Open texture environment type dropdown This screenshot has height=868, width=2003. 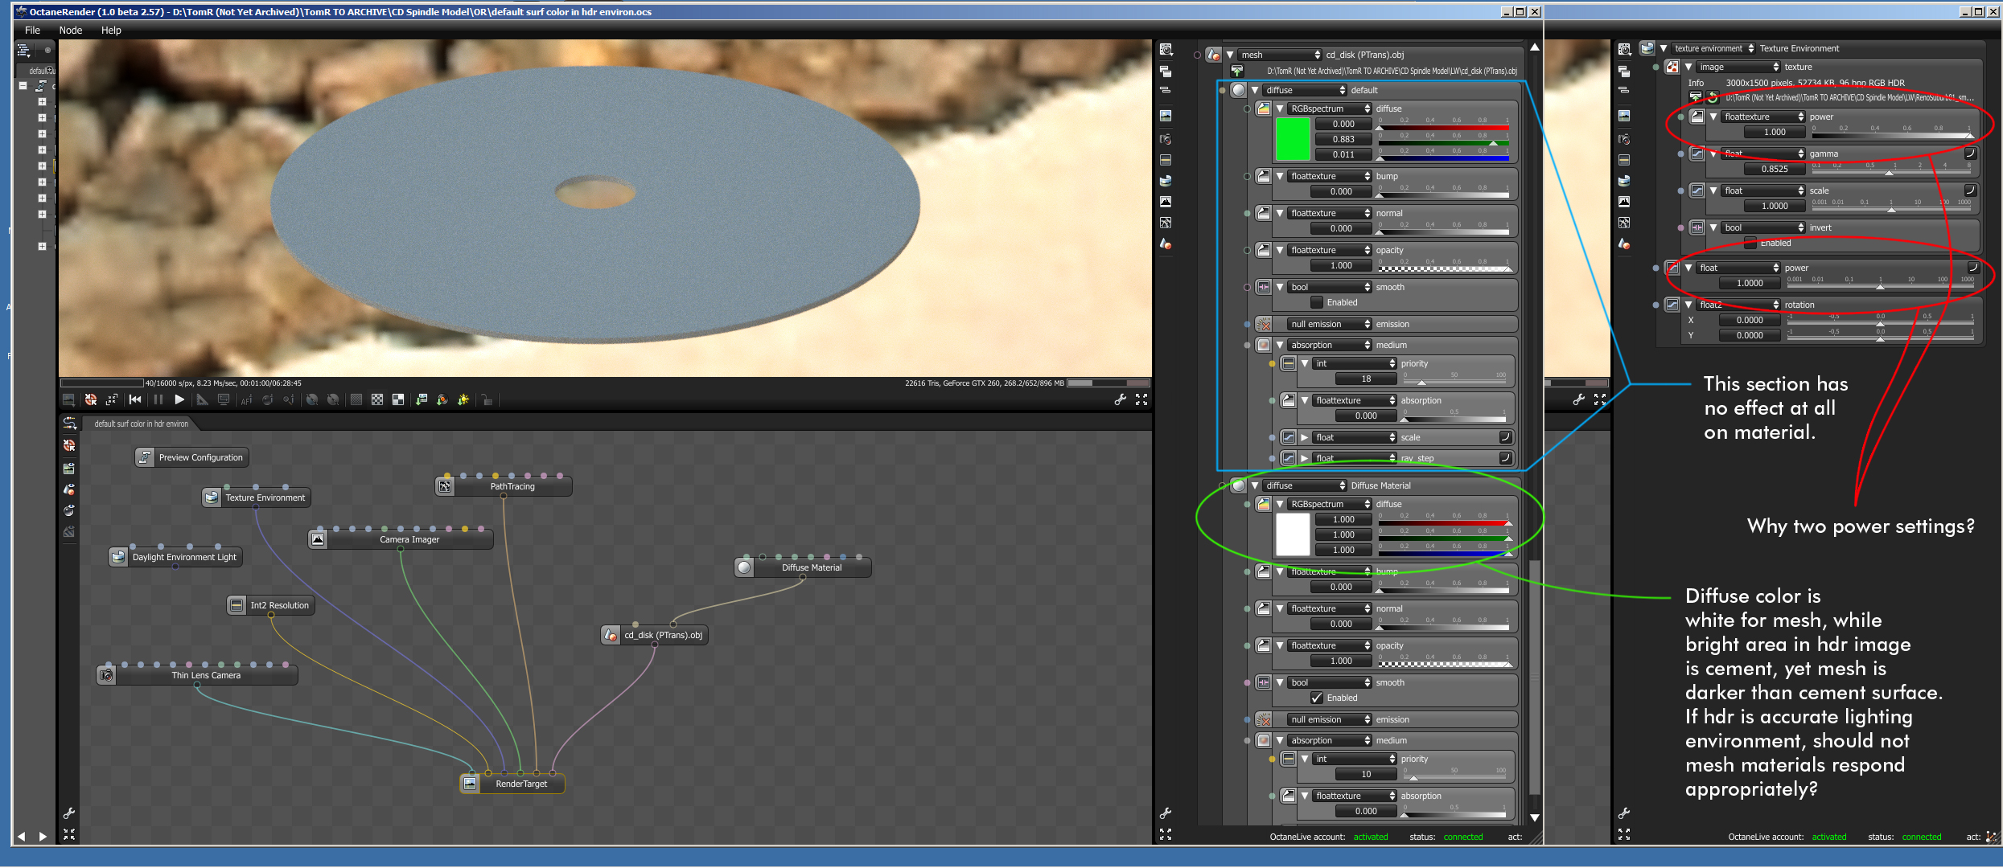[x=1713, y=48]
